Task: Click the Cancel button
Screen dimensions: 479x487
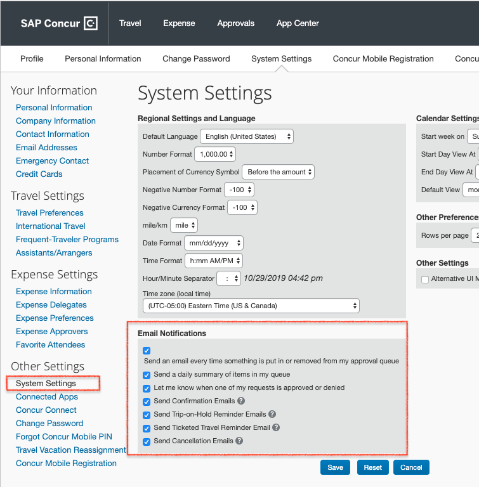Action: point(411,467)
